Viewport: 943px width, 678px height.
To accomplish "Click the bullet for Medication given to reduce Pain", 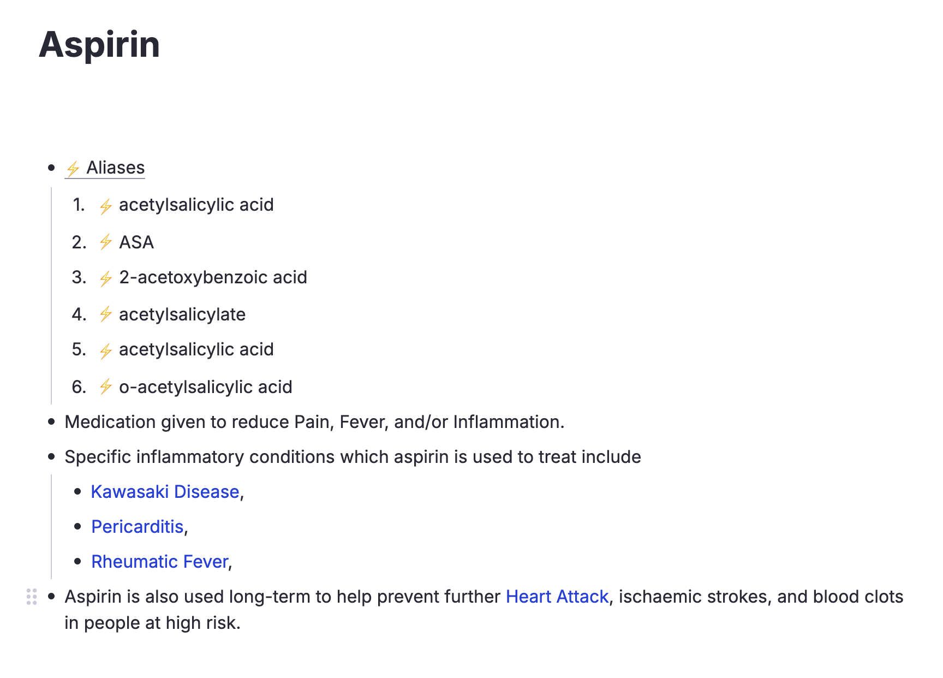I will point(52,422).
